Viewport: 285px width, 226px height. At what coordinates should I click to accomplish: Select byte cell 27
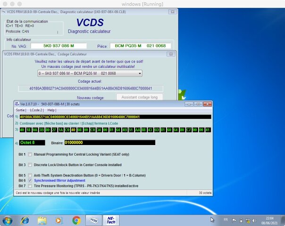[x=54, y=130]
